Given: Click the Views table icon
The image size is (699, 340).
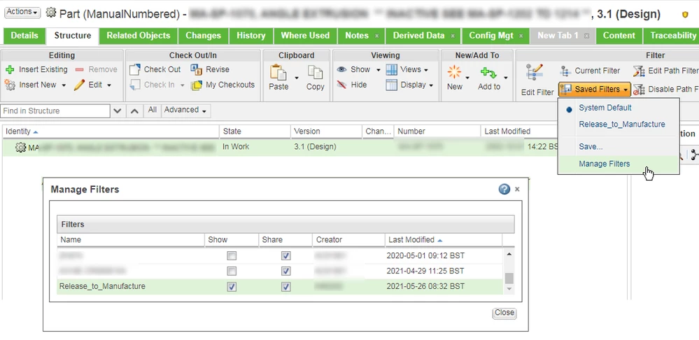Looking at the screenshot, I should [x=391, y=69].
